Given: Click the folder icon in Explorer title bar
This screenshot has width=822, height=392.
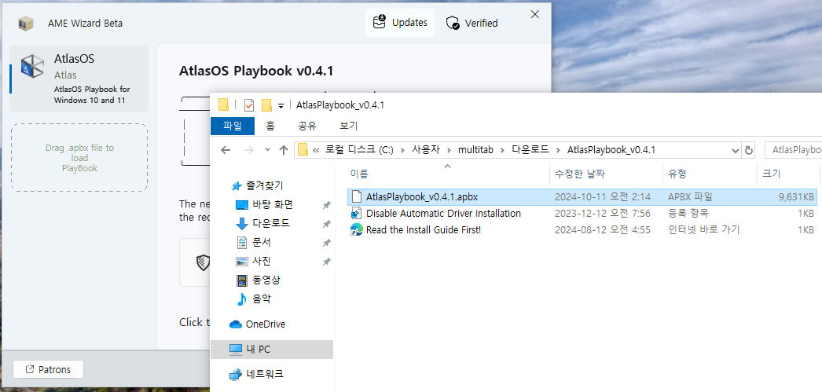Looking at the screenshot, I should (x=224, y=104).
